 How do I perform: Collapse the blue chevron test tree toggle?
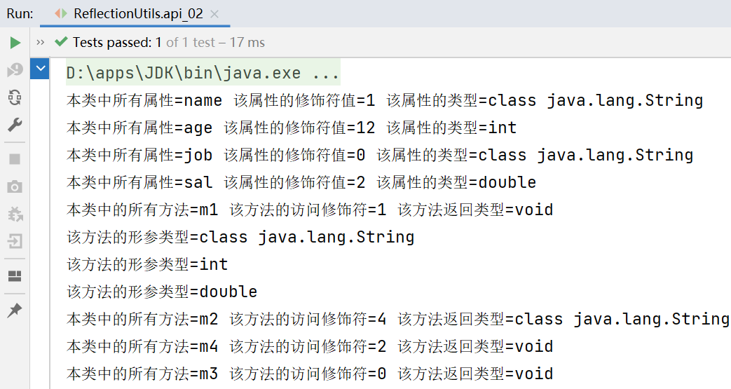(x=41, y=69)
